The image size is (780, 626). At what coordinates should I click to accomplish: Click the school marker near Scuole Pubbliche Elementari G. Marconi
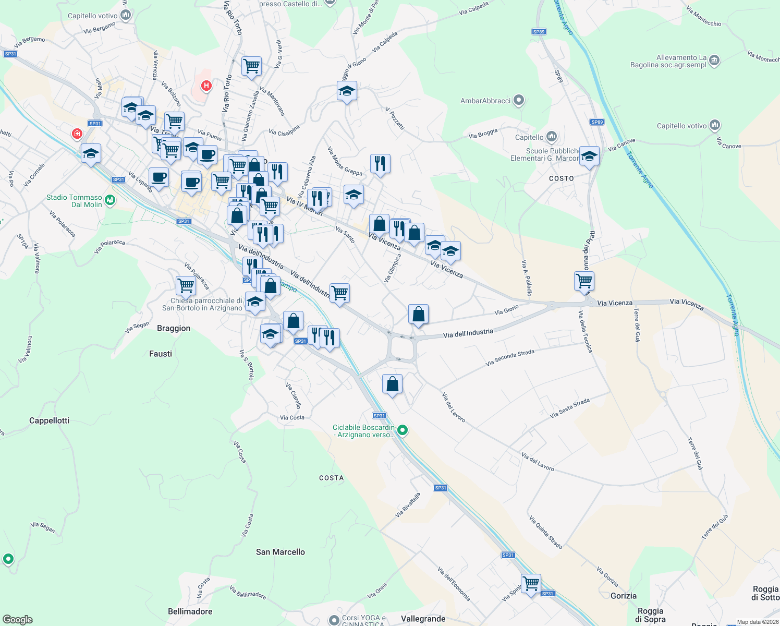point(589,156)
